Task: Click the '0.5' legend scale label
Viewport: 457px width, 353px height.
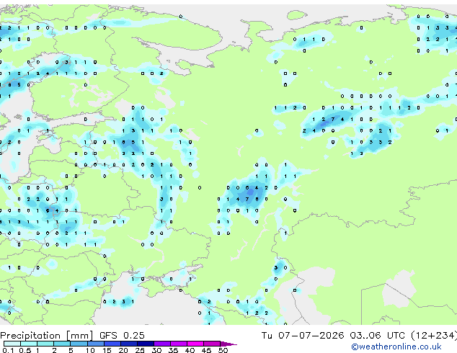Action: 25,350
